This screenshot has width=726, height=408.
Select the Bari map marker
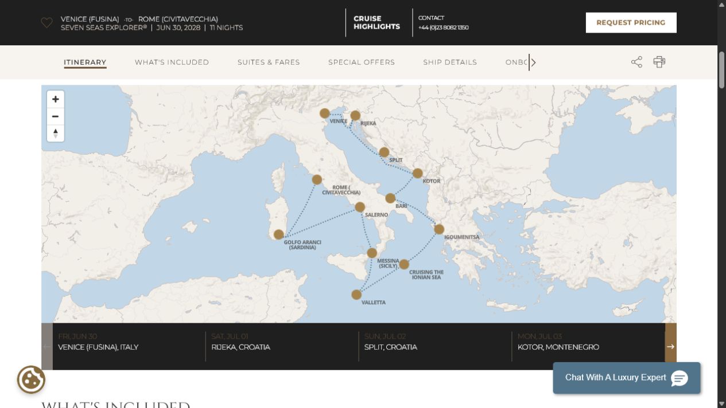tap(390, 198)
